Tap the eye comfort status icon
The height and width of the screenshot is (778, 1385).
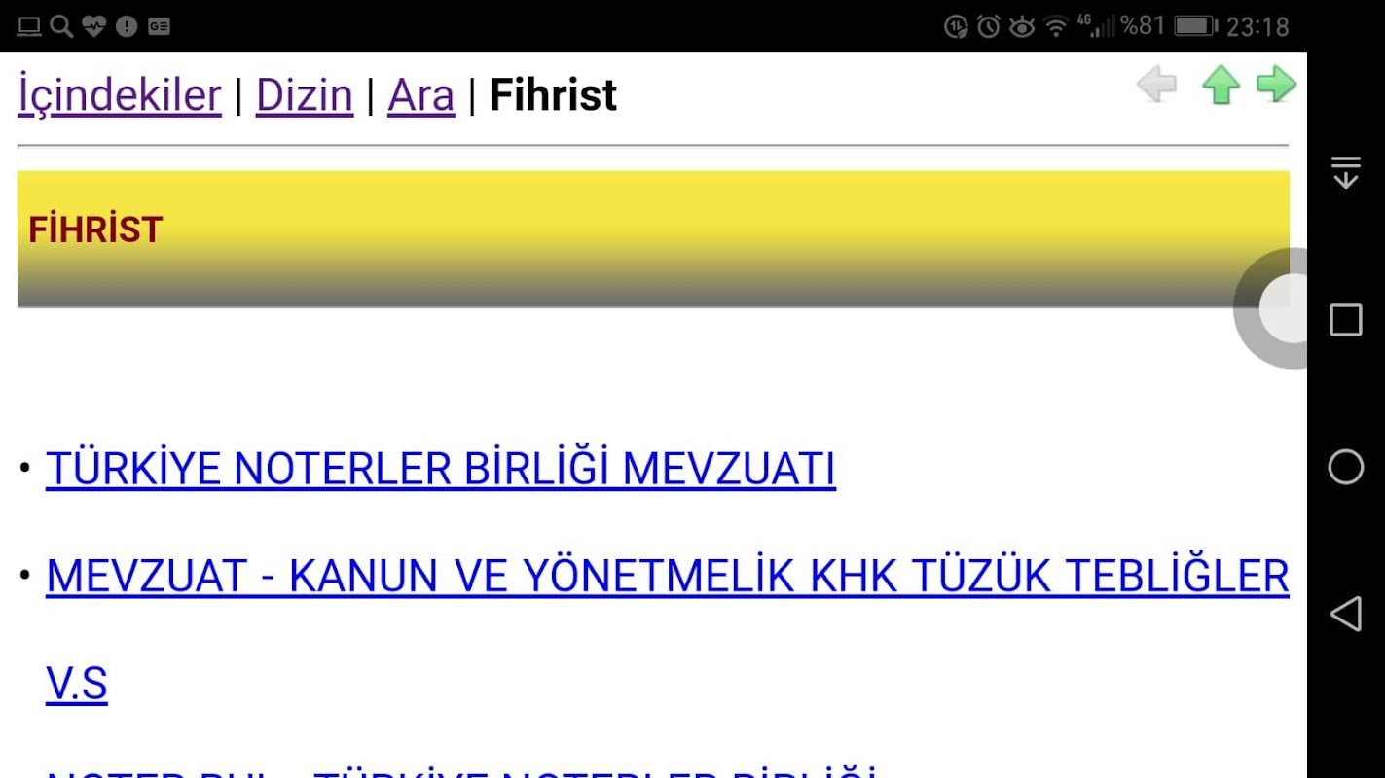click(1022, 27)
